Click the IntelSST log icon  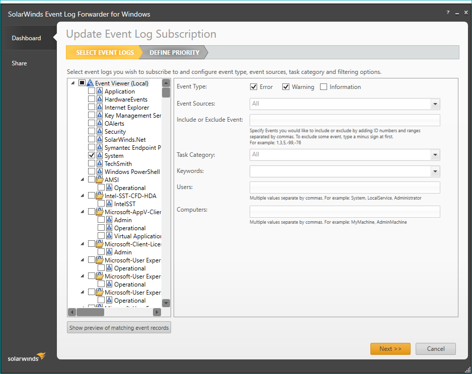tap(109, 204)
